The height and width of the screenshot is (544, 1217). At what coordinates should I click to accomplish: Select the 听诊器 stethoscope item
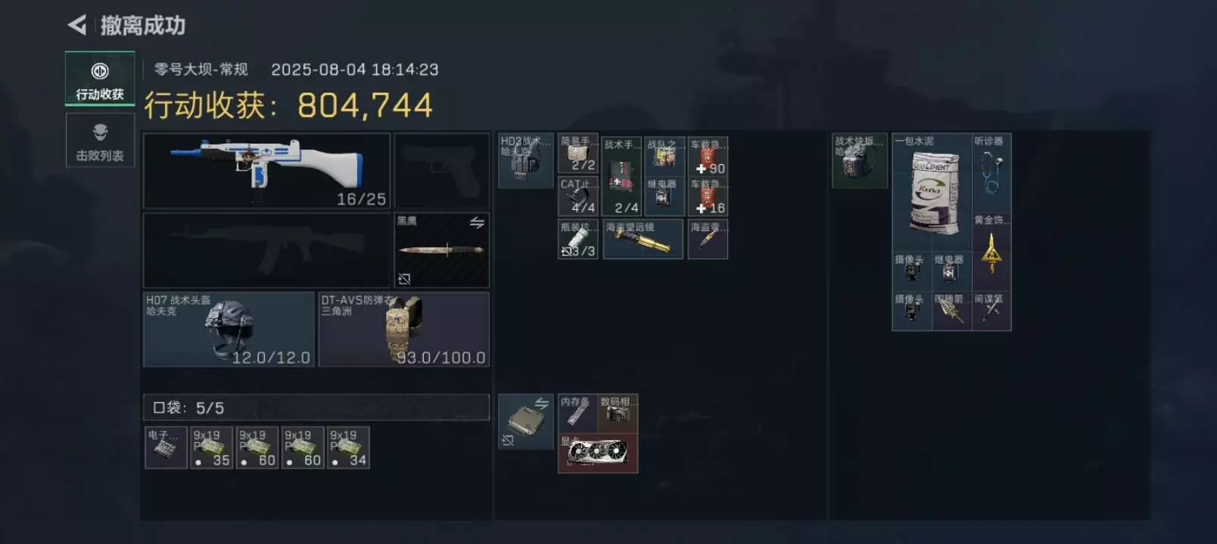(991, 173)
